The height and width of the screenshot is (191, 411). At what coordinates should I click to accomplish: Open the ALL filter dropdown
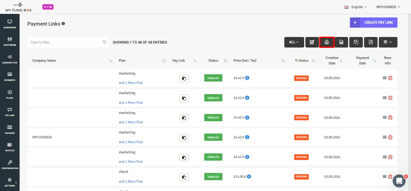294,42
